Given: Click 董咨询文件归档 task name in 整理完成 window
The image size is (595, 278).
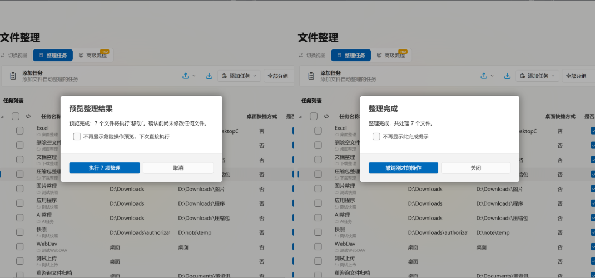Looking at the screenshot, I should tap(352, 272).
